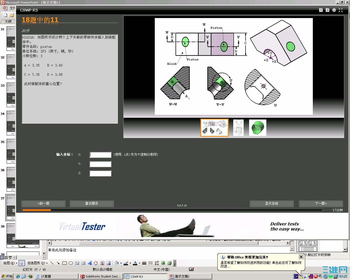Insert a vertical text box
Viewport: 350px width, 280px height.
coord(83,263)
